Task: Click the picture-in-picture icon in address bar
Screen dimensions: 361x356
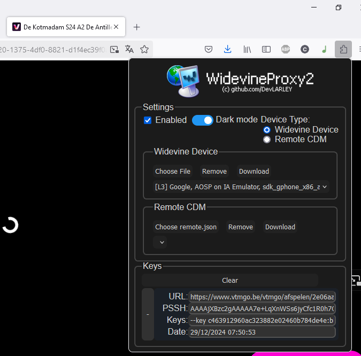Action: [x=114, y=49]
